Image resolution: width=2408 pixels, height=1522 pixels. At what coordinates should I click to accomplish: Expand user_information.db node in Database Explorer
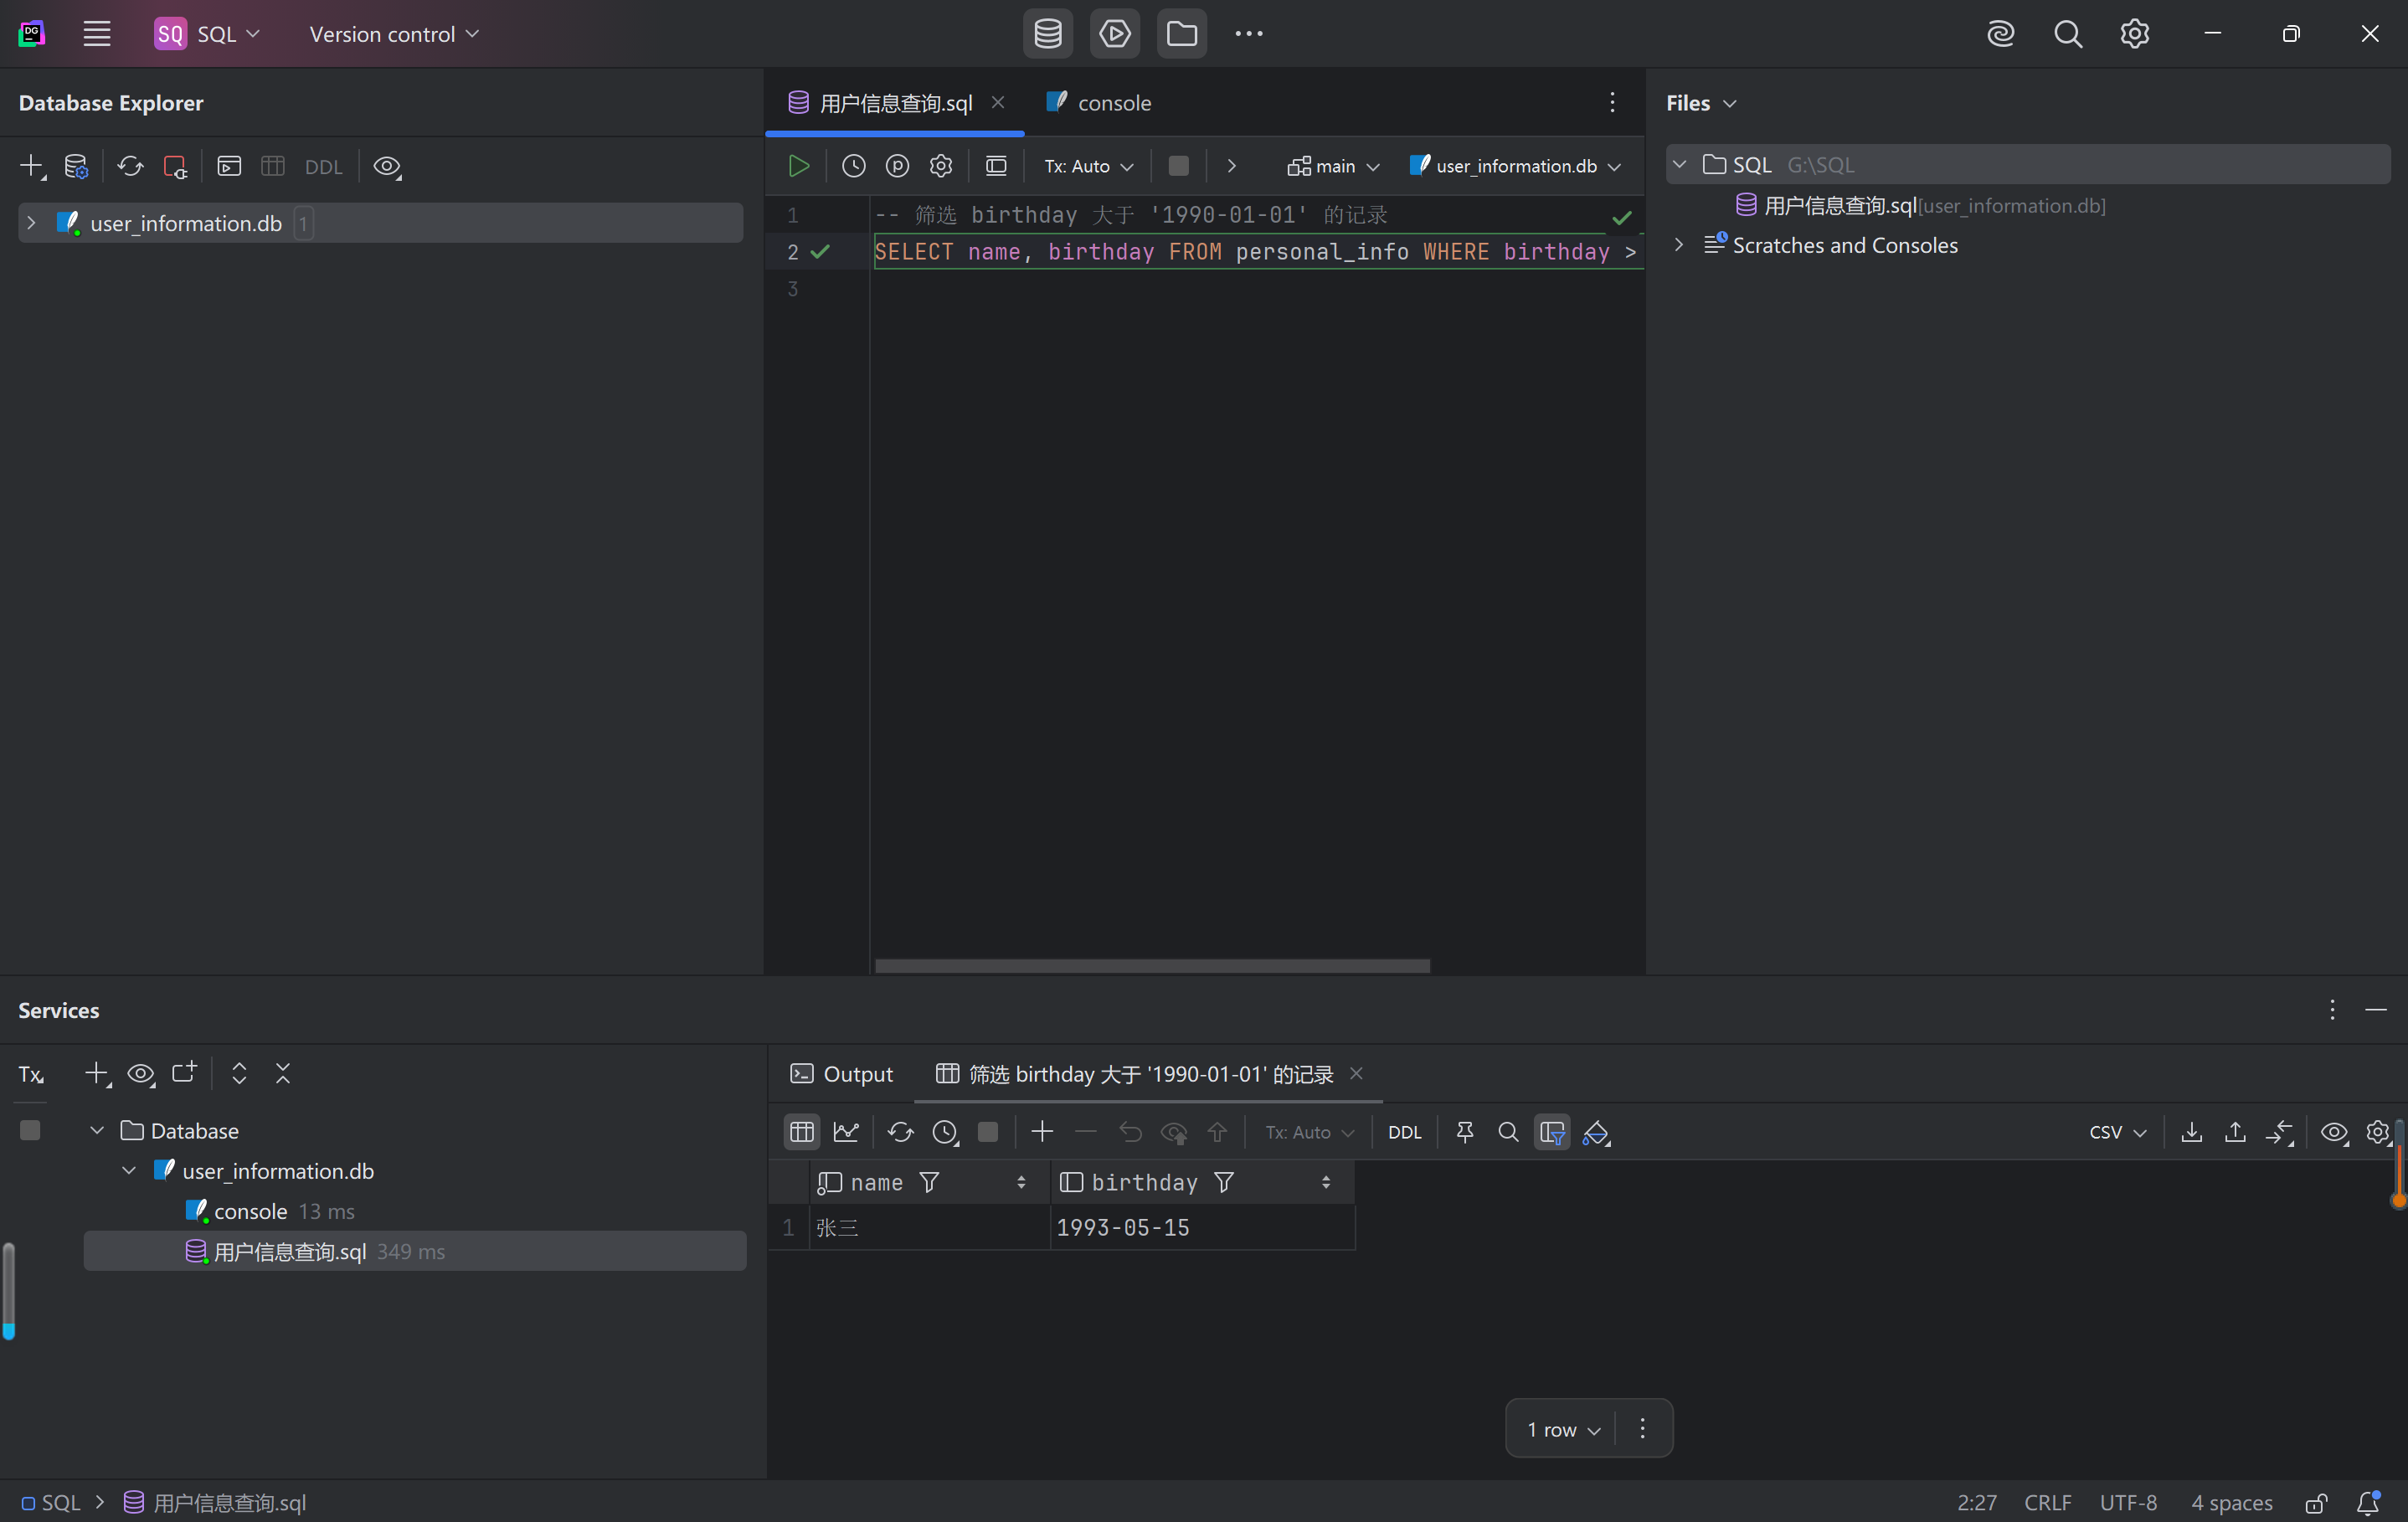[31, 223]
